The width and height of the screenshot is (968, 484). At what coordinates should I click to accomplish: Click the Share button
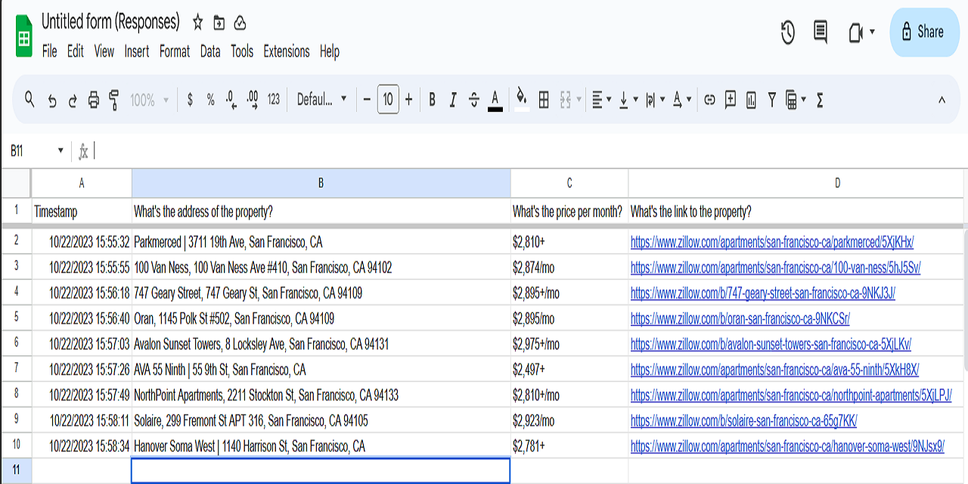click(x=923, y=32)
